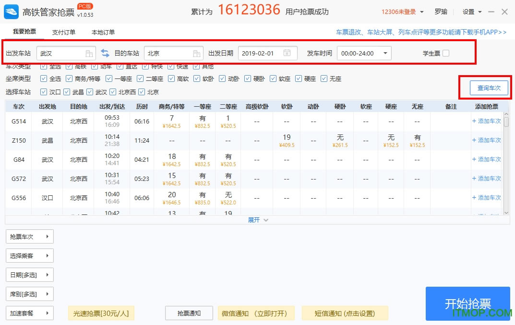This screenshot has height=325, width=515.
Task: Click 添加车次 for train G572
Action: 486,179
